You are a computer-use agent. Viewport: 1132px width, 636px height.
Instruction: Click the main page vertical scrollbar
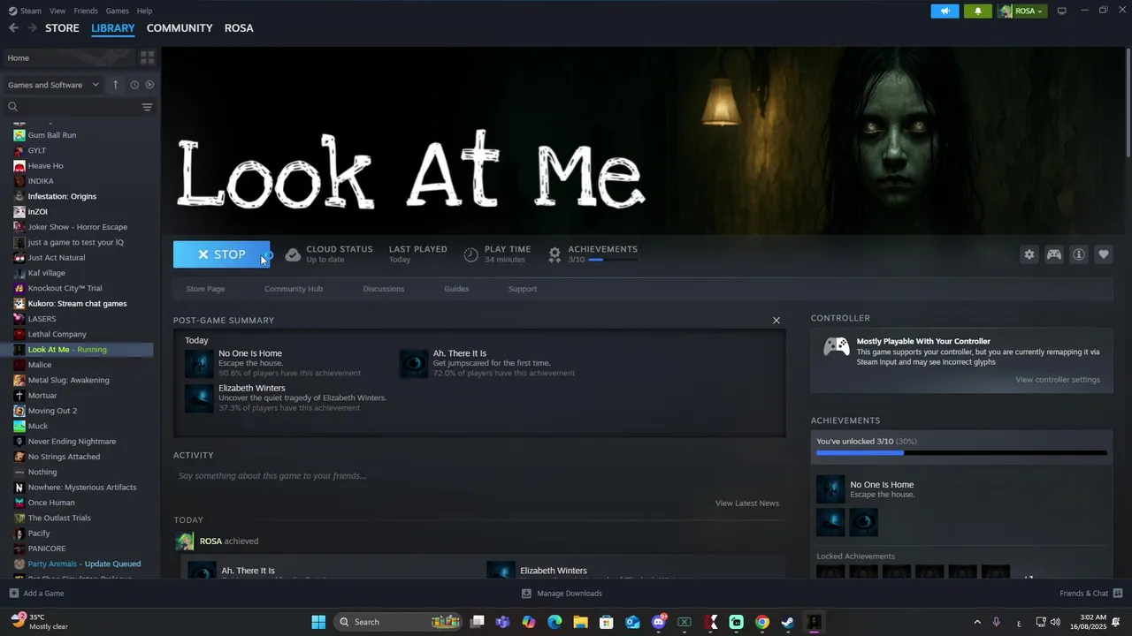click(x=1128, y=104)
